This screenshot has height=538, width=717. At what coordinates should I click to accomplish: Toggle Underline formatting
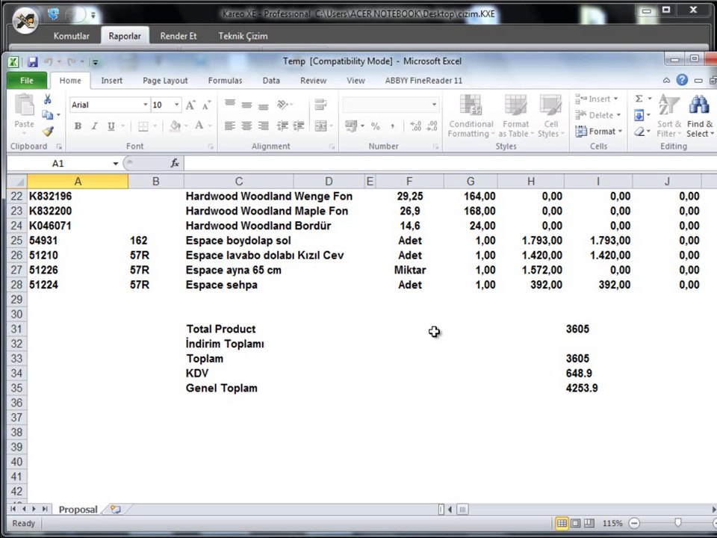tap(111, 126)
